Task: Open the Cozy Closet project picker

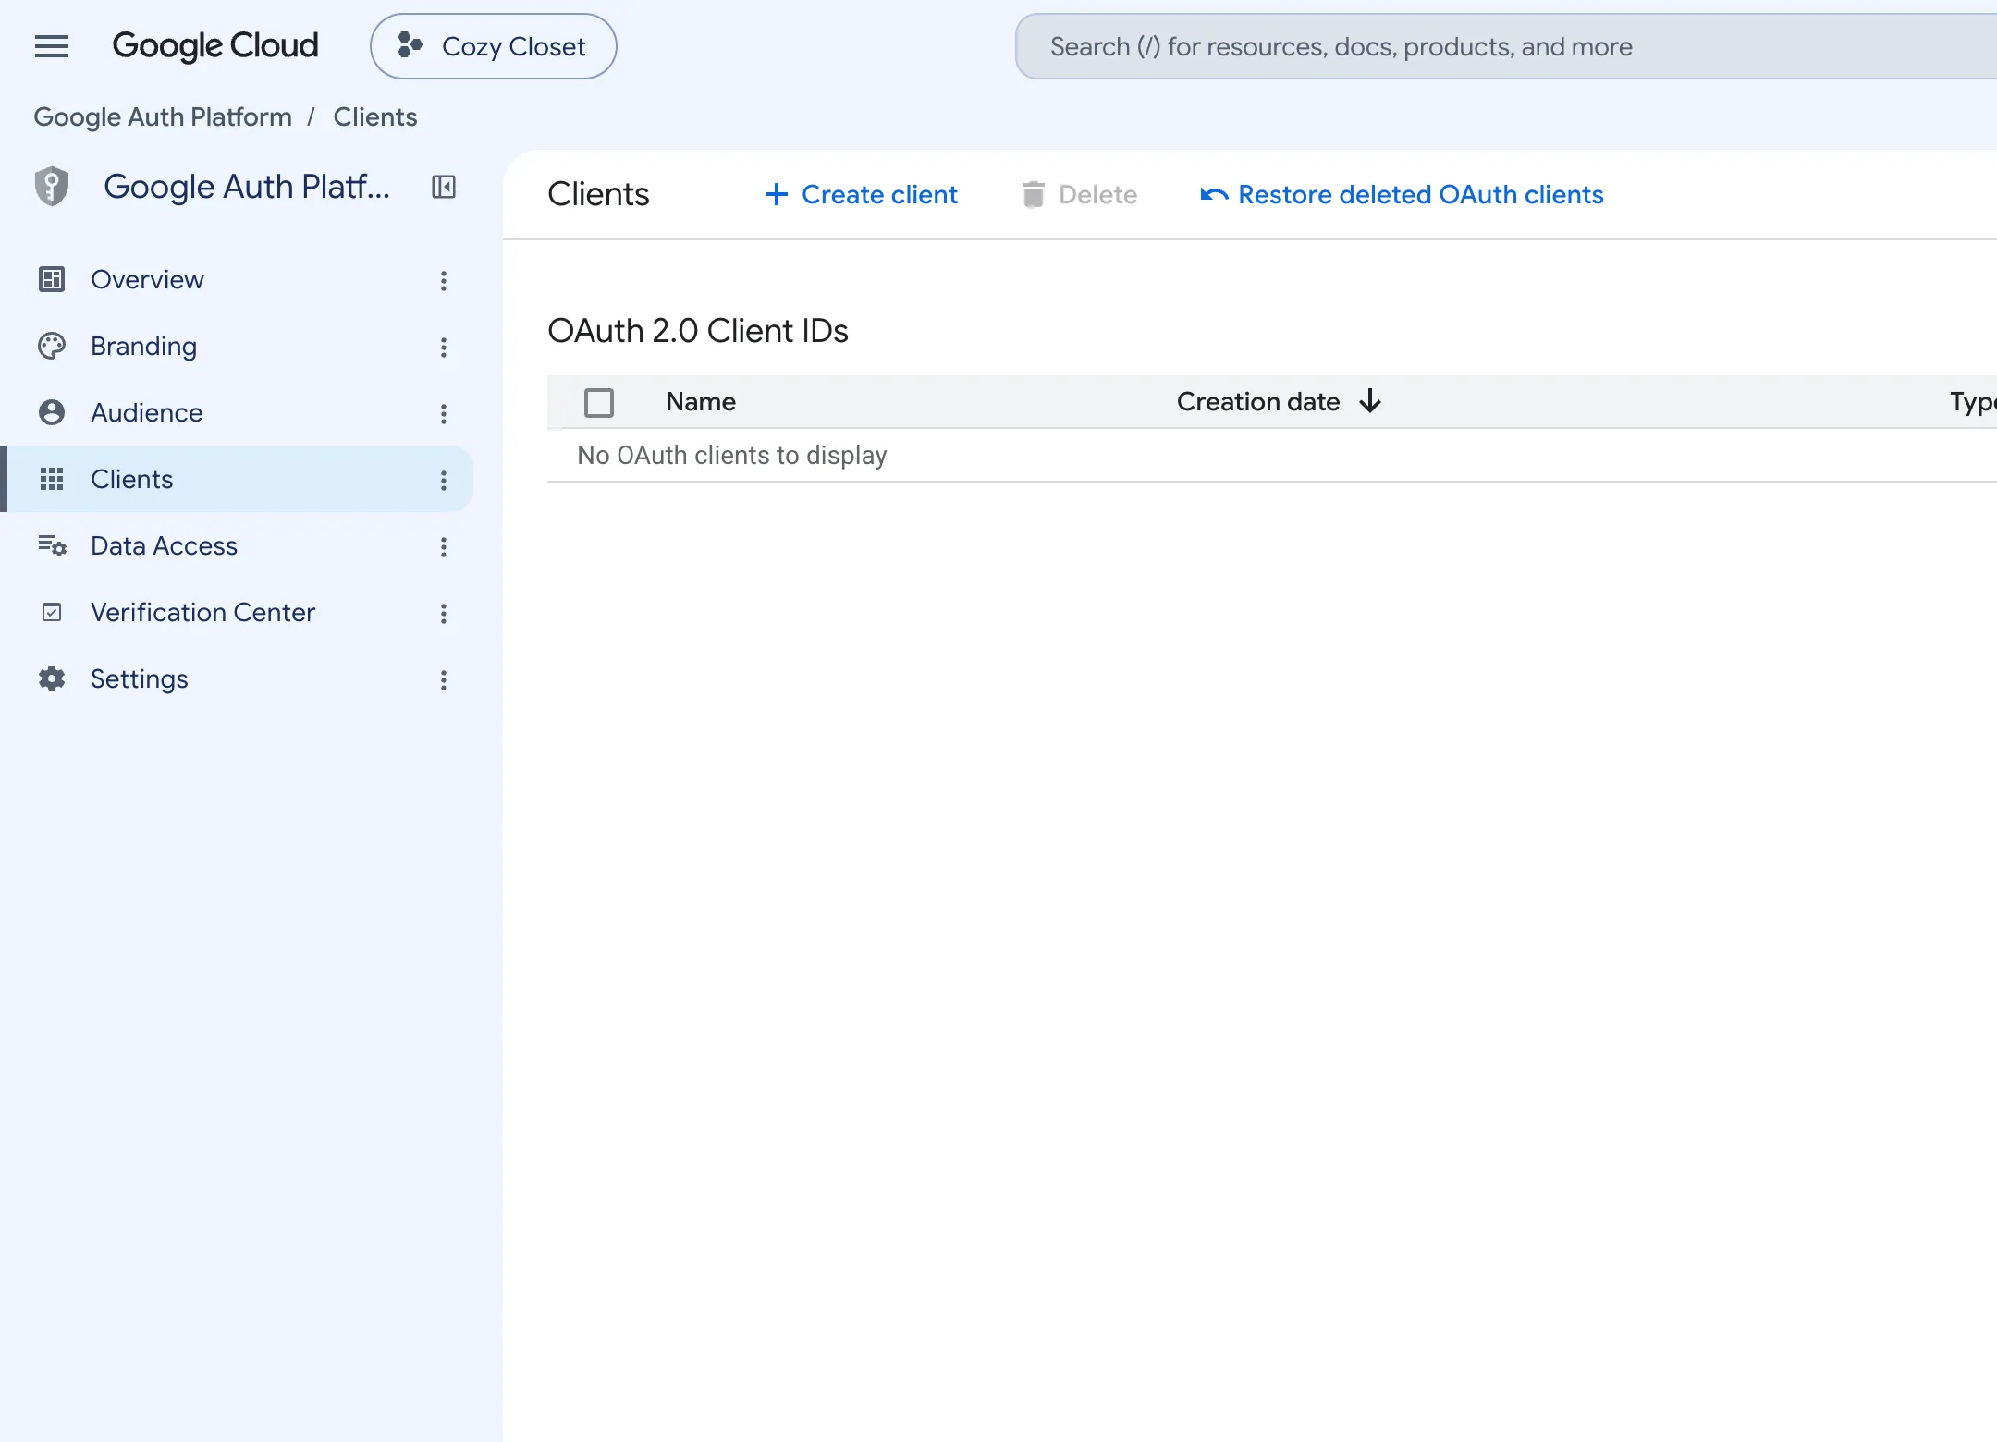Action: pos(493,46)
